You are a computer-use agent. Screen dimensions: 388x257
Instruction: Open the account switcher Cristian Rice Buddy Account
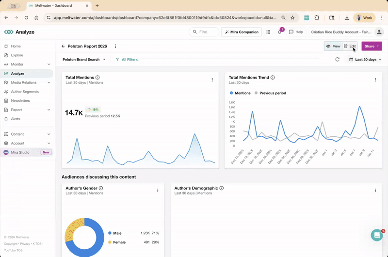click(x=341, y=32)
